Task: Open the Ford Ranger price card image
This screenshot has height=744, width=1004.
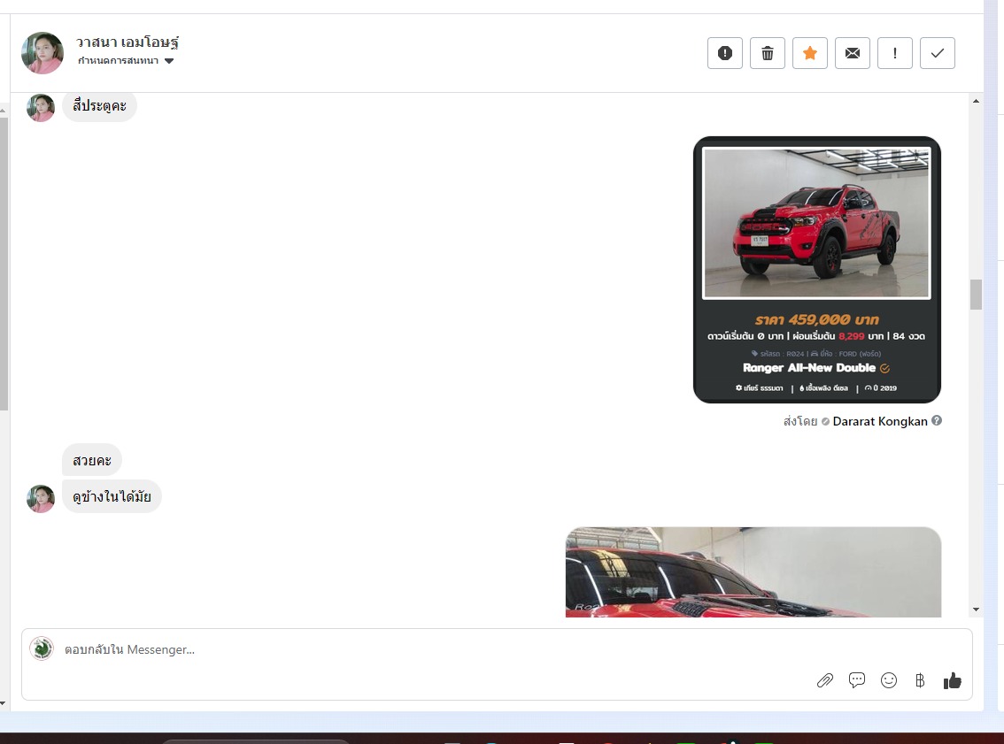Action: (816, 269)
